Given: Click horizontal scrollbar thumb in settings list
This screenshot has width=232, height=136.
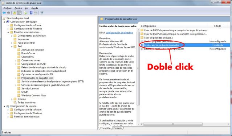Looking at the screenshot, I should tap(173, 124).
